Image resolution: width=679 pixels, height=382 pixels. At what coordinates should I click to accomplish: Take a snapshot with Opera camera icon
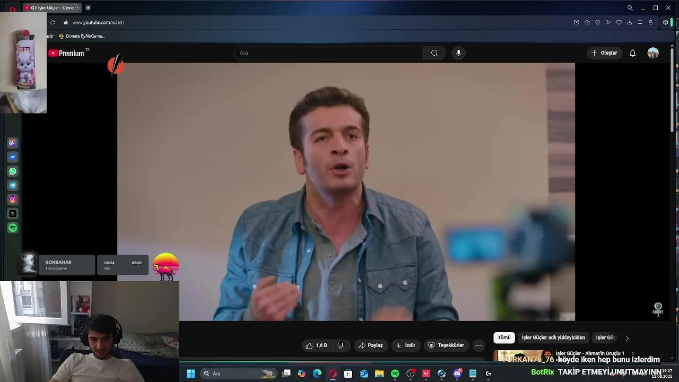click(x=587, y=22)
